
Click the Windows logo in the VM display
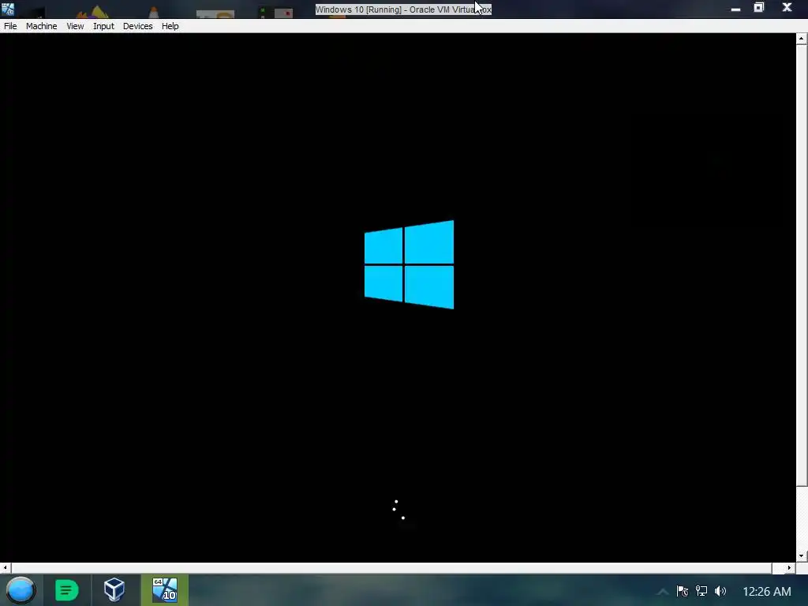point(410,265)
